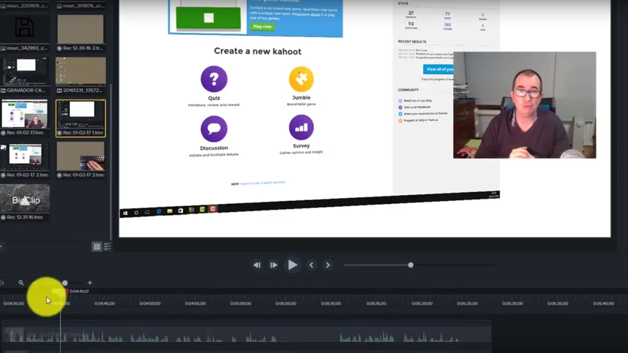Screen dimensions: 628x353
Task: Click the 0:05:00;00 mark on timeline ruler
Action: 240,303
